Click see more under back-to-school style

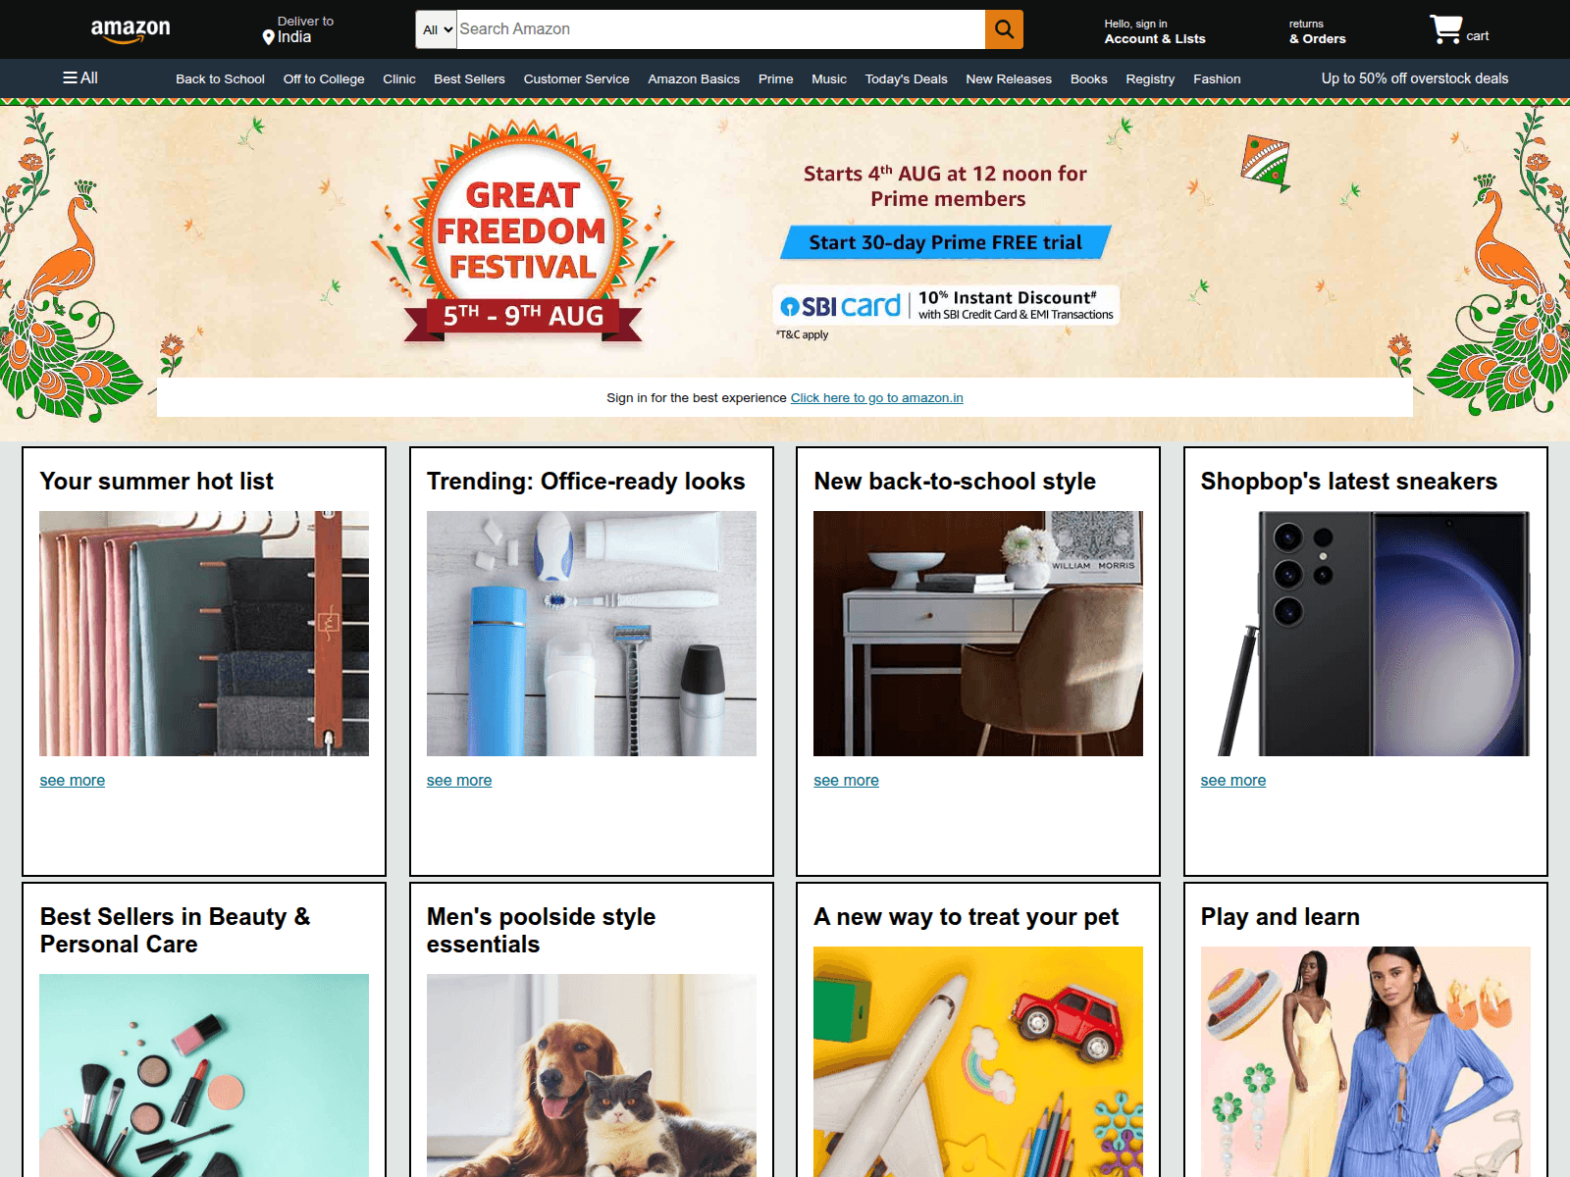click(846, 780)
